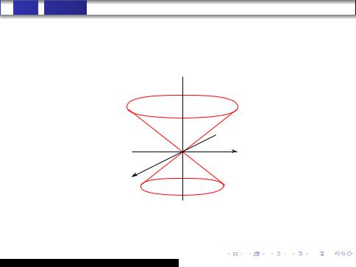Click the section navigation icon
The image size is (356, 267).
pos(301,254)
